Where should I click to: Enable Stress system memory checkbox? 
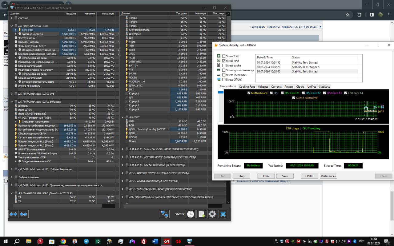(x=224, y=70)
